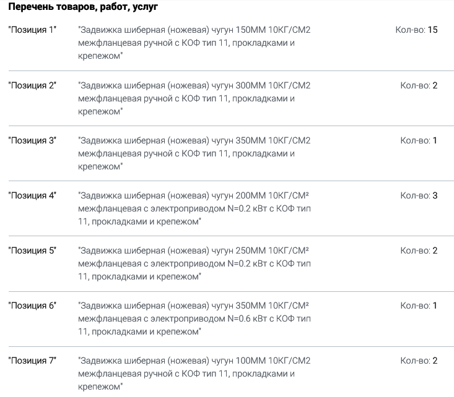Click the "Позиция 7" label

click(x=32, y=361)
